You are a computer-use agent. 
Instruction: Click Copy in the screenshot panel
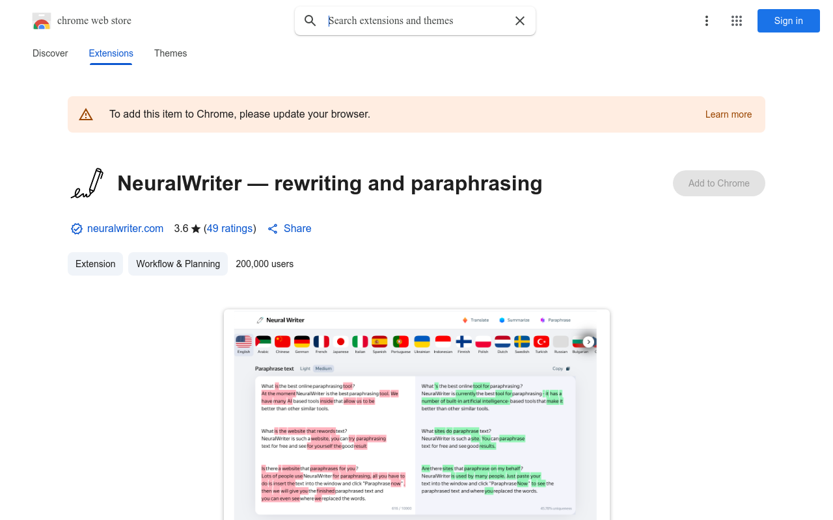click(561, 369)
